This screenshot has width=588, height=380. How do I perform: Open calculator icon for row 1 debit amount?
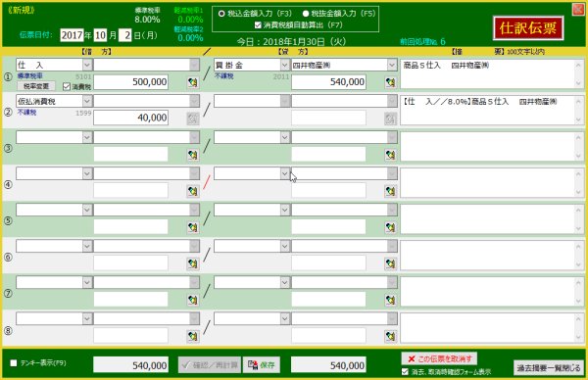[x=193, y=82]
